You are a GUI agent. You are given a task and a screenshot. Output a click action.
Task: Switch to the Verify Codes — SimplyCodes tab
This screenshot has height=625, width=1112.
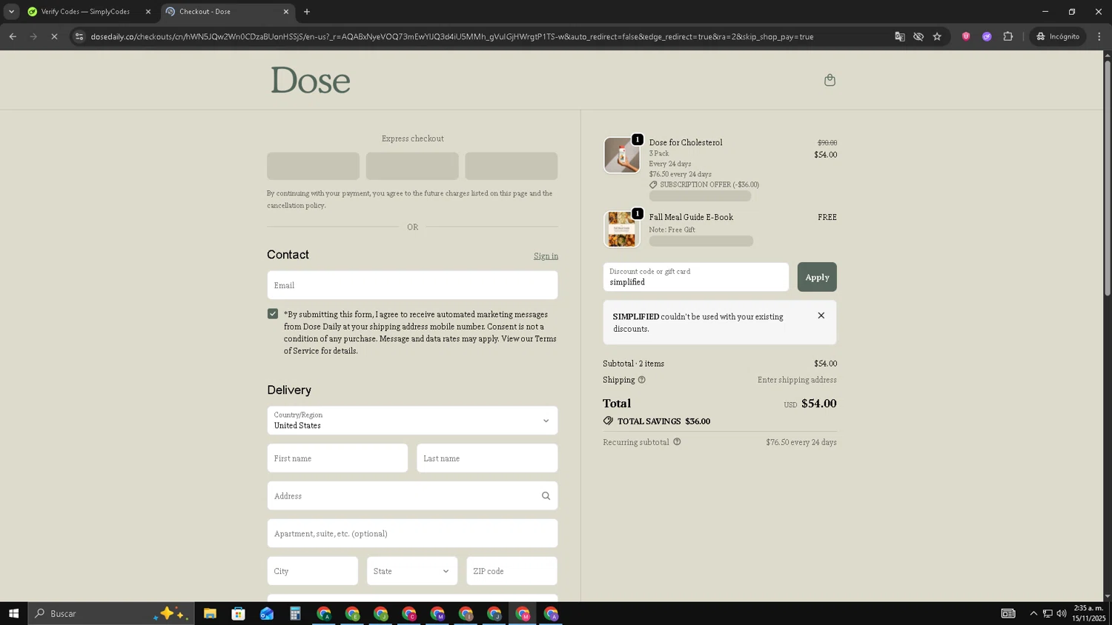(x=85, y=12)
